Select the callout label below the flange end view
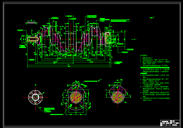 49,110
